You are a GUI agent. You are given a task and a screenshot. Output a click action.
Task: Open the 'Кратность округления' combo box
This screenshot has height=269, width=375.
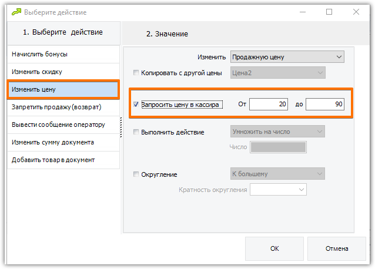279,190
